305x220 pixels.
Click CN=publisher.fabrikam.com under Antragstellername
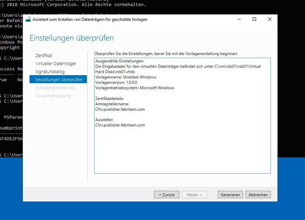click(x=120, y=109)
